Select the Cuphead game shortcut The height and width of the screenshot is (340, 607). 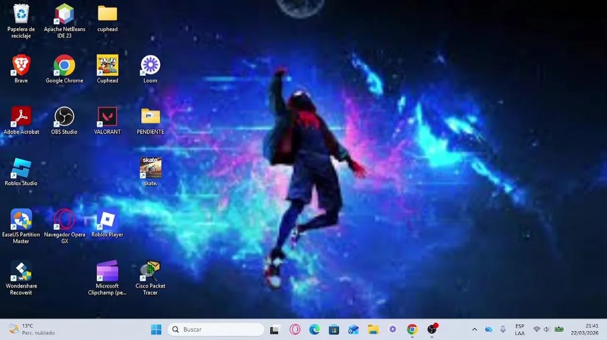click(x=107, y=69)
